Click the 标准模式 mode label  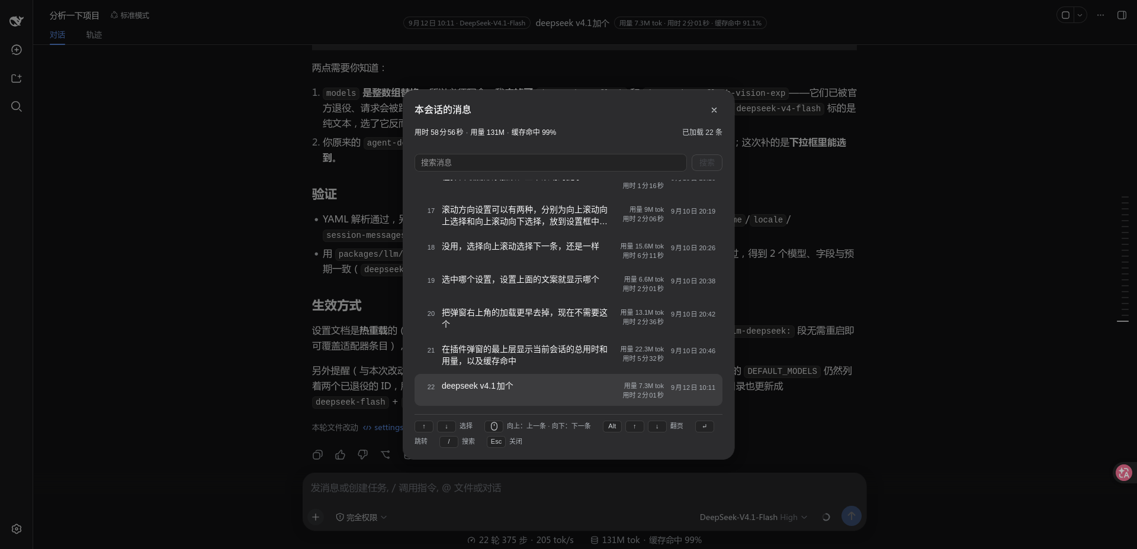[x=130, y=15]
